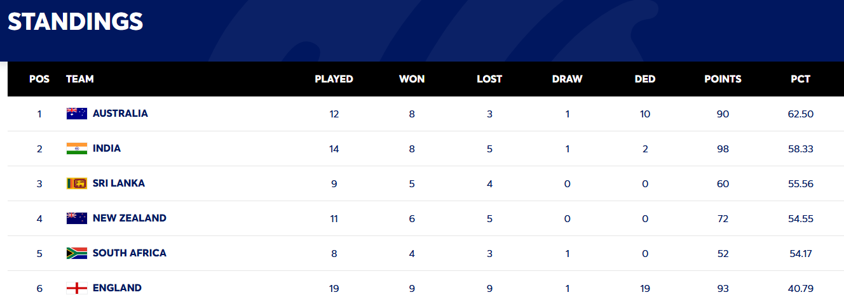Click the DED column header
This screenshot has width=844, height=304.
click(645, 79)
